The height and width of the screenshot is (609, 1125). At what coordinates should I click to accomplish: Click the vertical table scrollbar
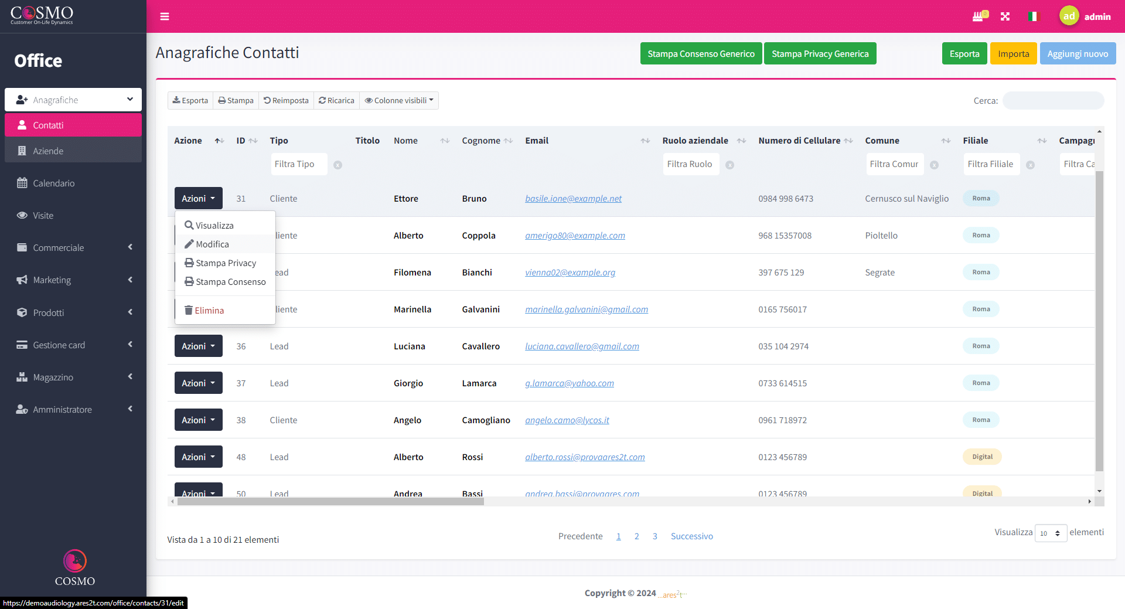point(1099,321)
